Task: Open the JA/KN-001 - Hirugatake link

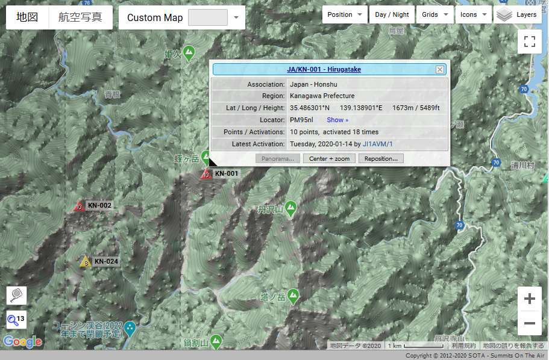Action: pos(324,70)
